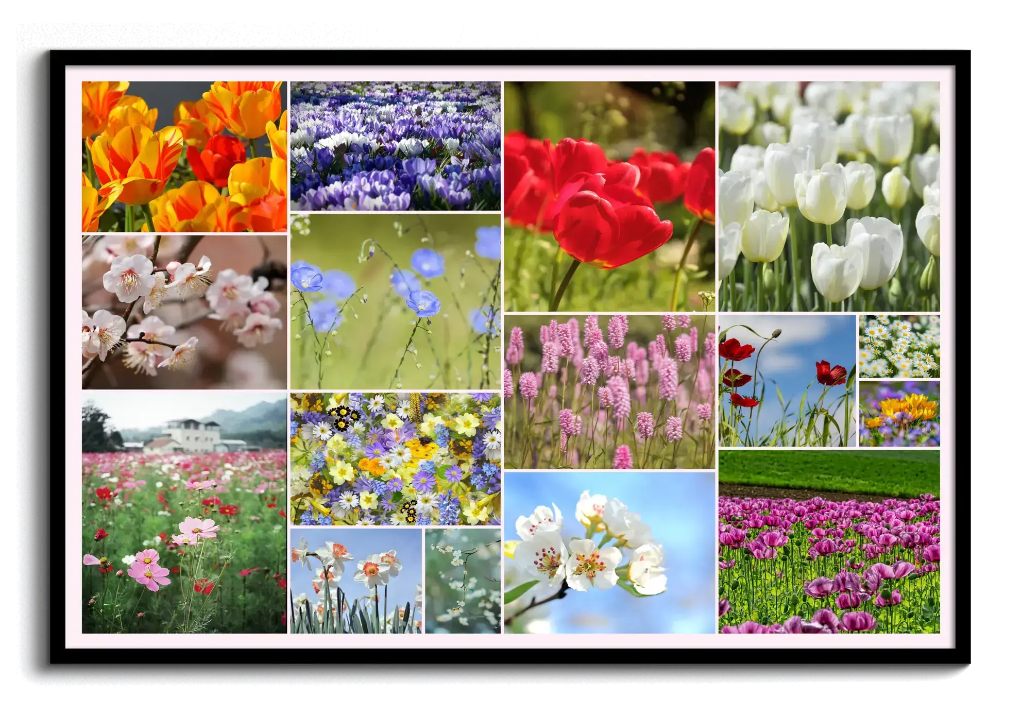The height and width of the screenshot is (714, 1021).
Task: Select the large red tulip photo
Action: click(609, 196)
